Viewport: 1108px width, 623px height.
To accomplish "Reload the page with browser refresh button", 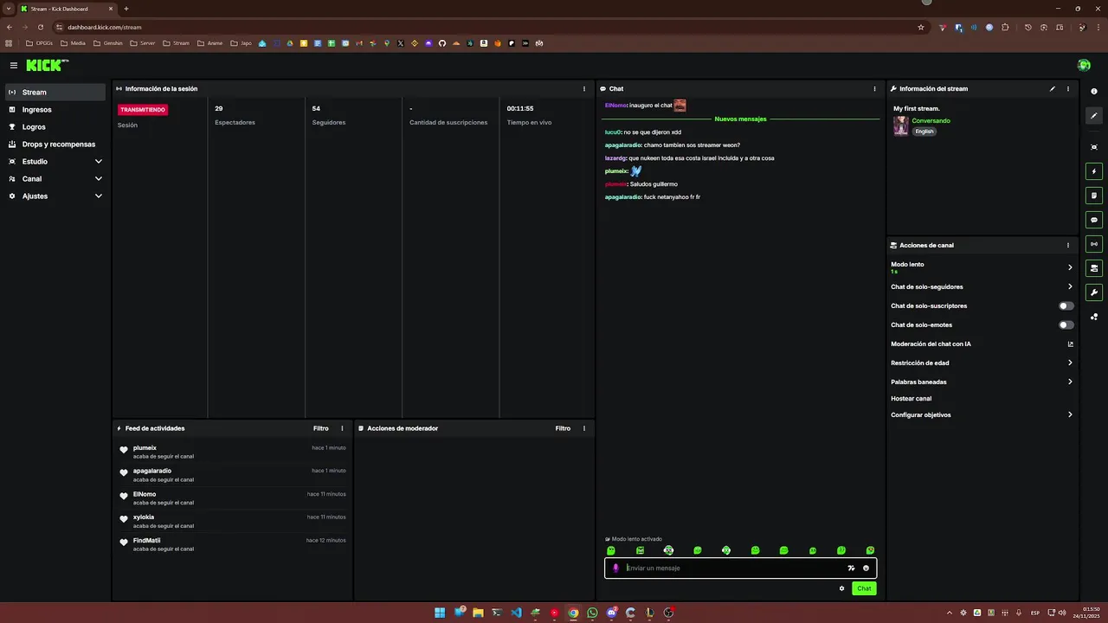I will point(40,27).
